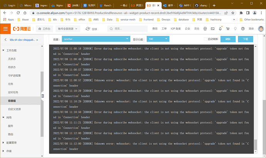The height and width of the screenshot is (158, 266).
Task: Expand the 配置管理 sidebar section
Action: click(x=4, y=142)
